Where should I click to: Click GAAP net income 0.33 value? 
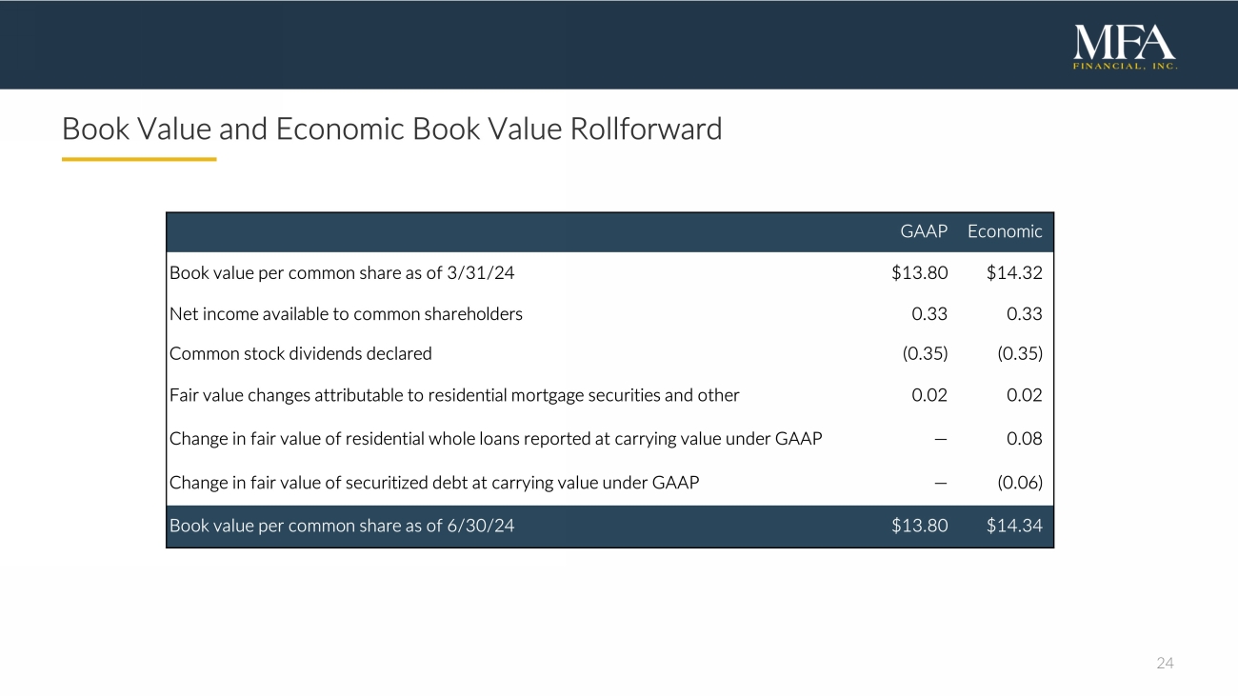tap(930, 313)
